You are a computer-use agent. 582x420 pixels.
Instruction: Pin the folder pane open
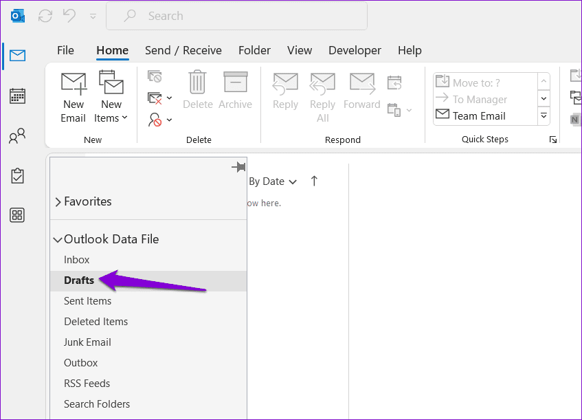pyautogui.click(x=238, y=166)
